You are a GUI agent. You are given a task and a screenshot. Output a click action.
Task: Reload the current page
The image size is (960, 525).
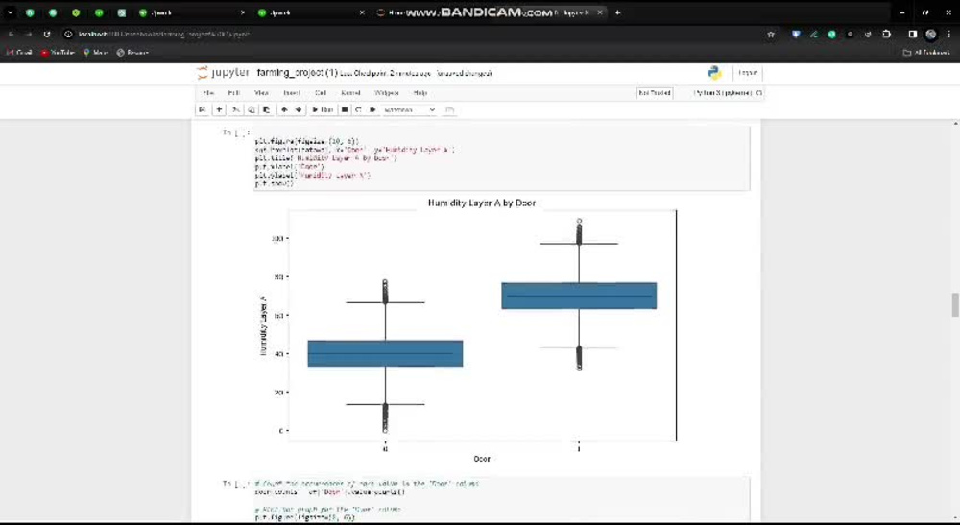[x=47, y=35]
